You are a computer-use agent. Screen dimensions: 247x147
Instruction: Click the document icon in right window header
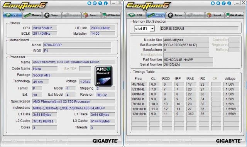tap(213, 3)
